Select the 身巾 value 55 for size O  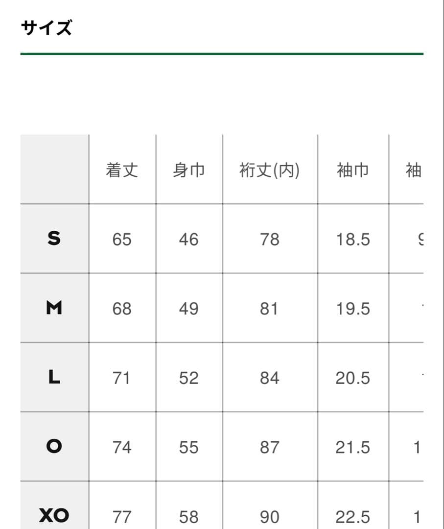[188, 448]
